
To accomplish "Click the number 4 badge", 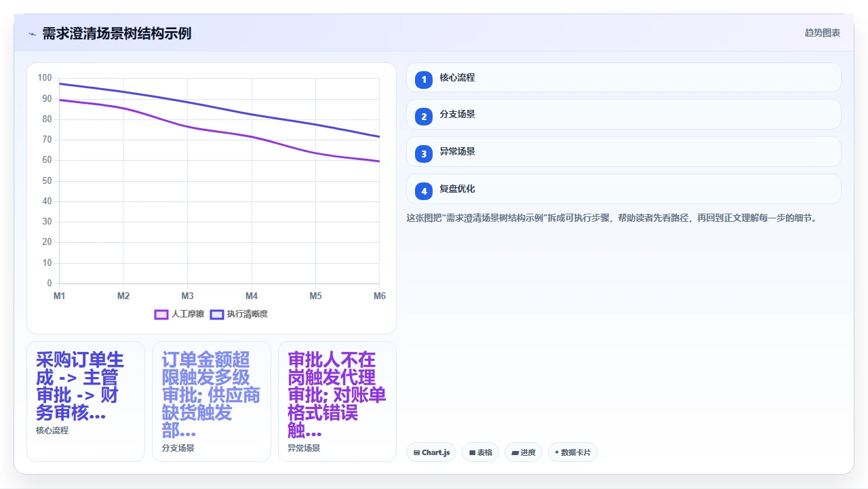I will coord(424,191).
